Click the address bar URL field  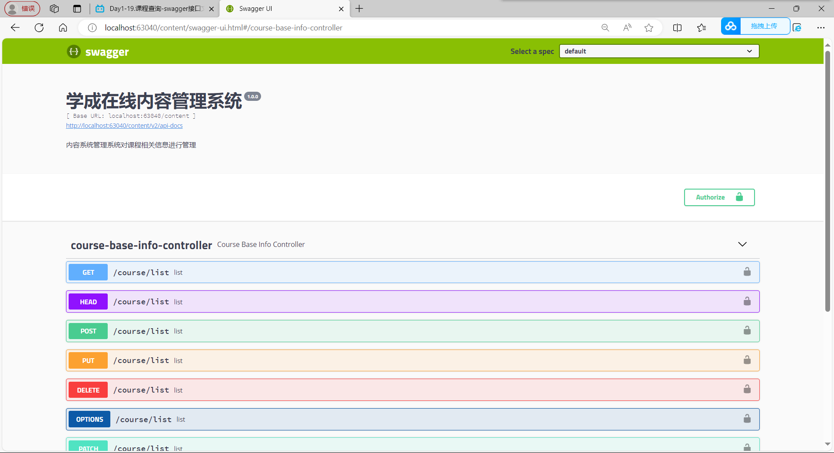pos(339,28)
